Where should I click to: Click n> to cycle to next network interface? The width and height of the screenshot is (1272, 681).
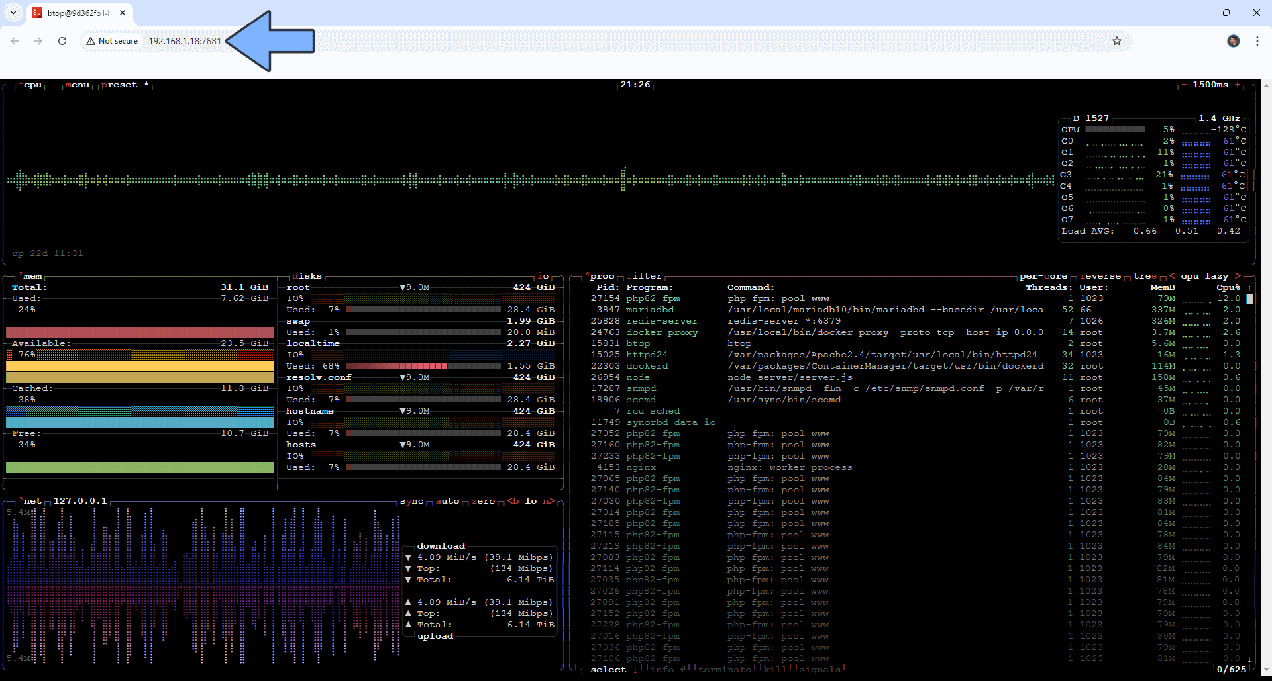[x=549, y=501]
